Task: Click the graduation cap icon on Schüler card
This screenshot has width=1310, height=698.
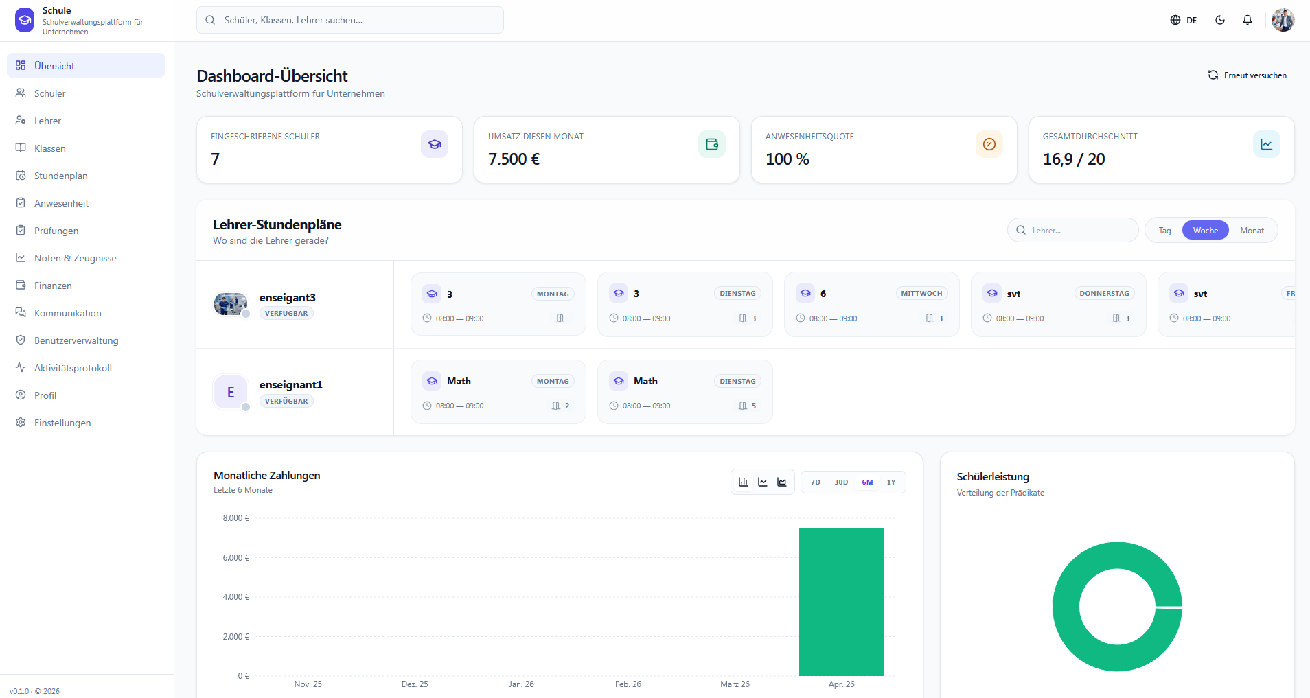Action: point(435,144)
